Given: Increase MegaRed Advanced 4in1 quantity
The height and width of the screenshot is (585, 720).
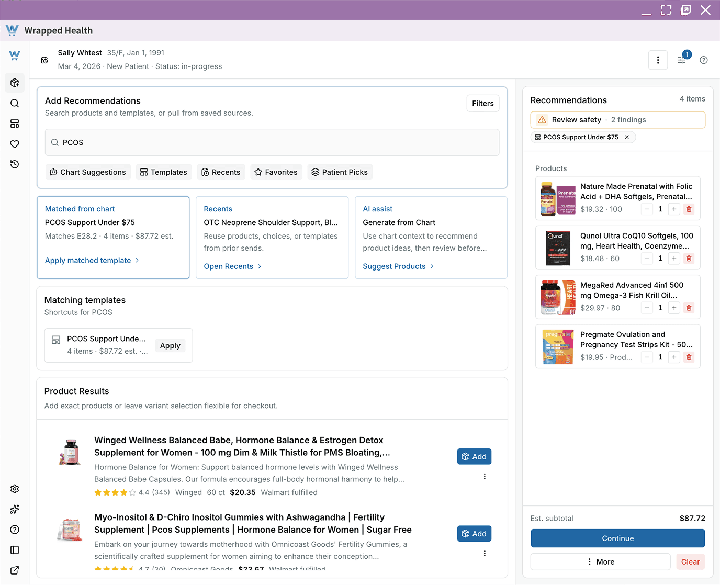Looking at the screenshot, I should click(674, 308).
